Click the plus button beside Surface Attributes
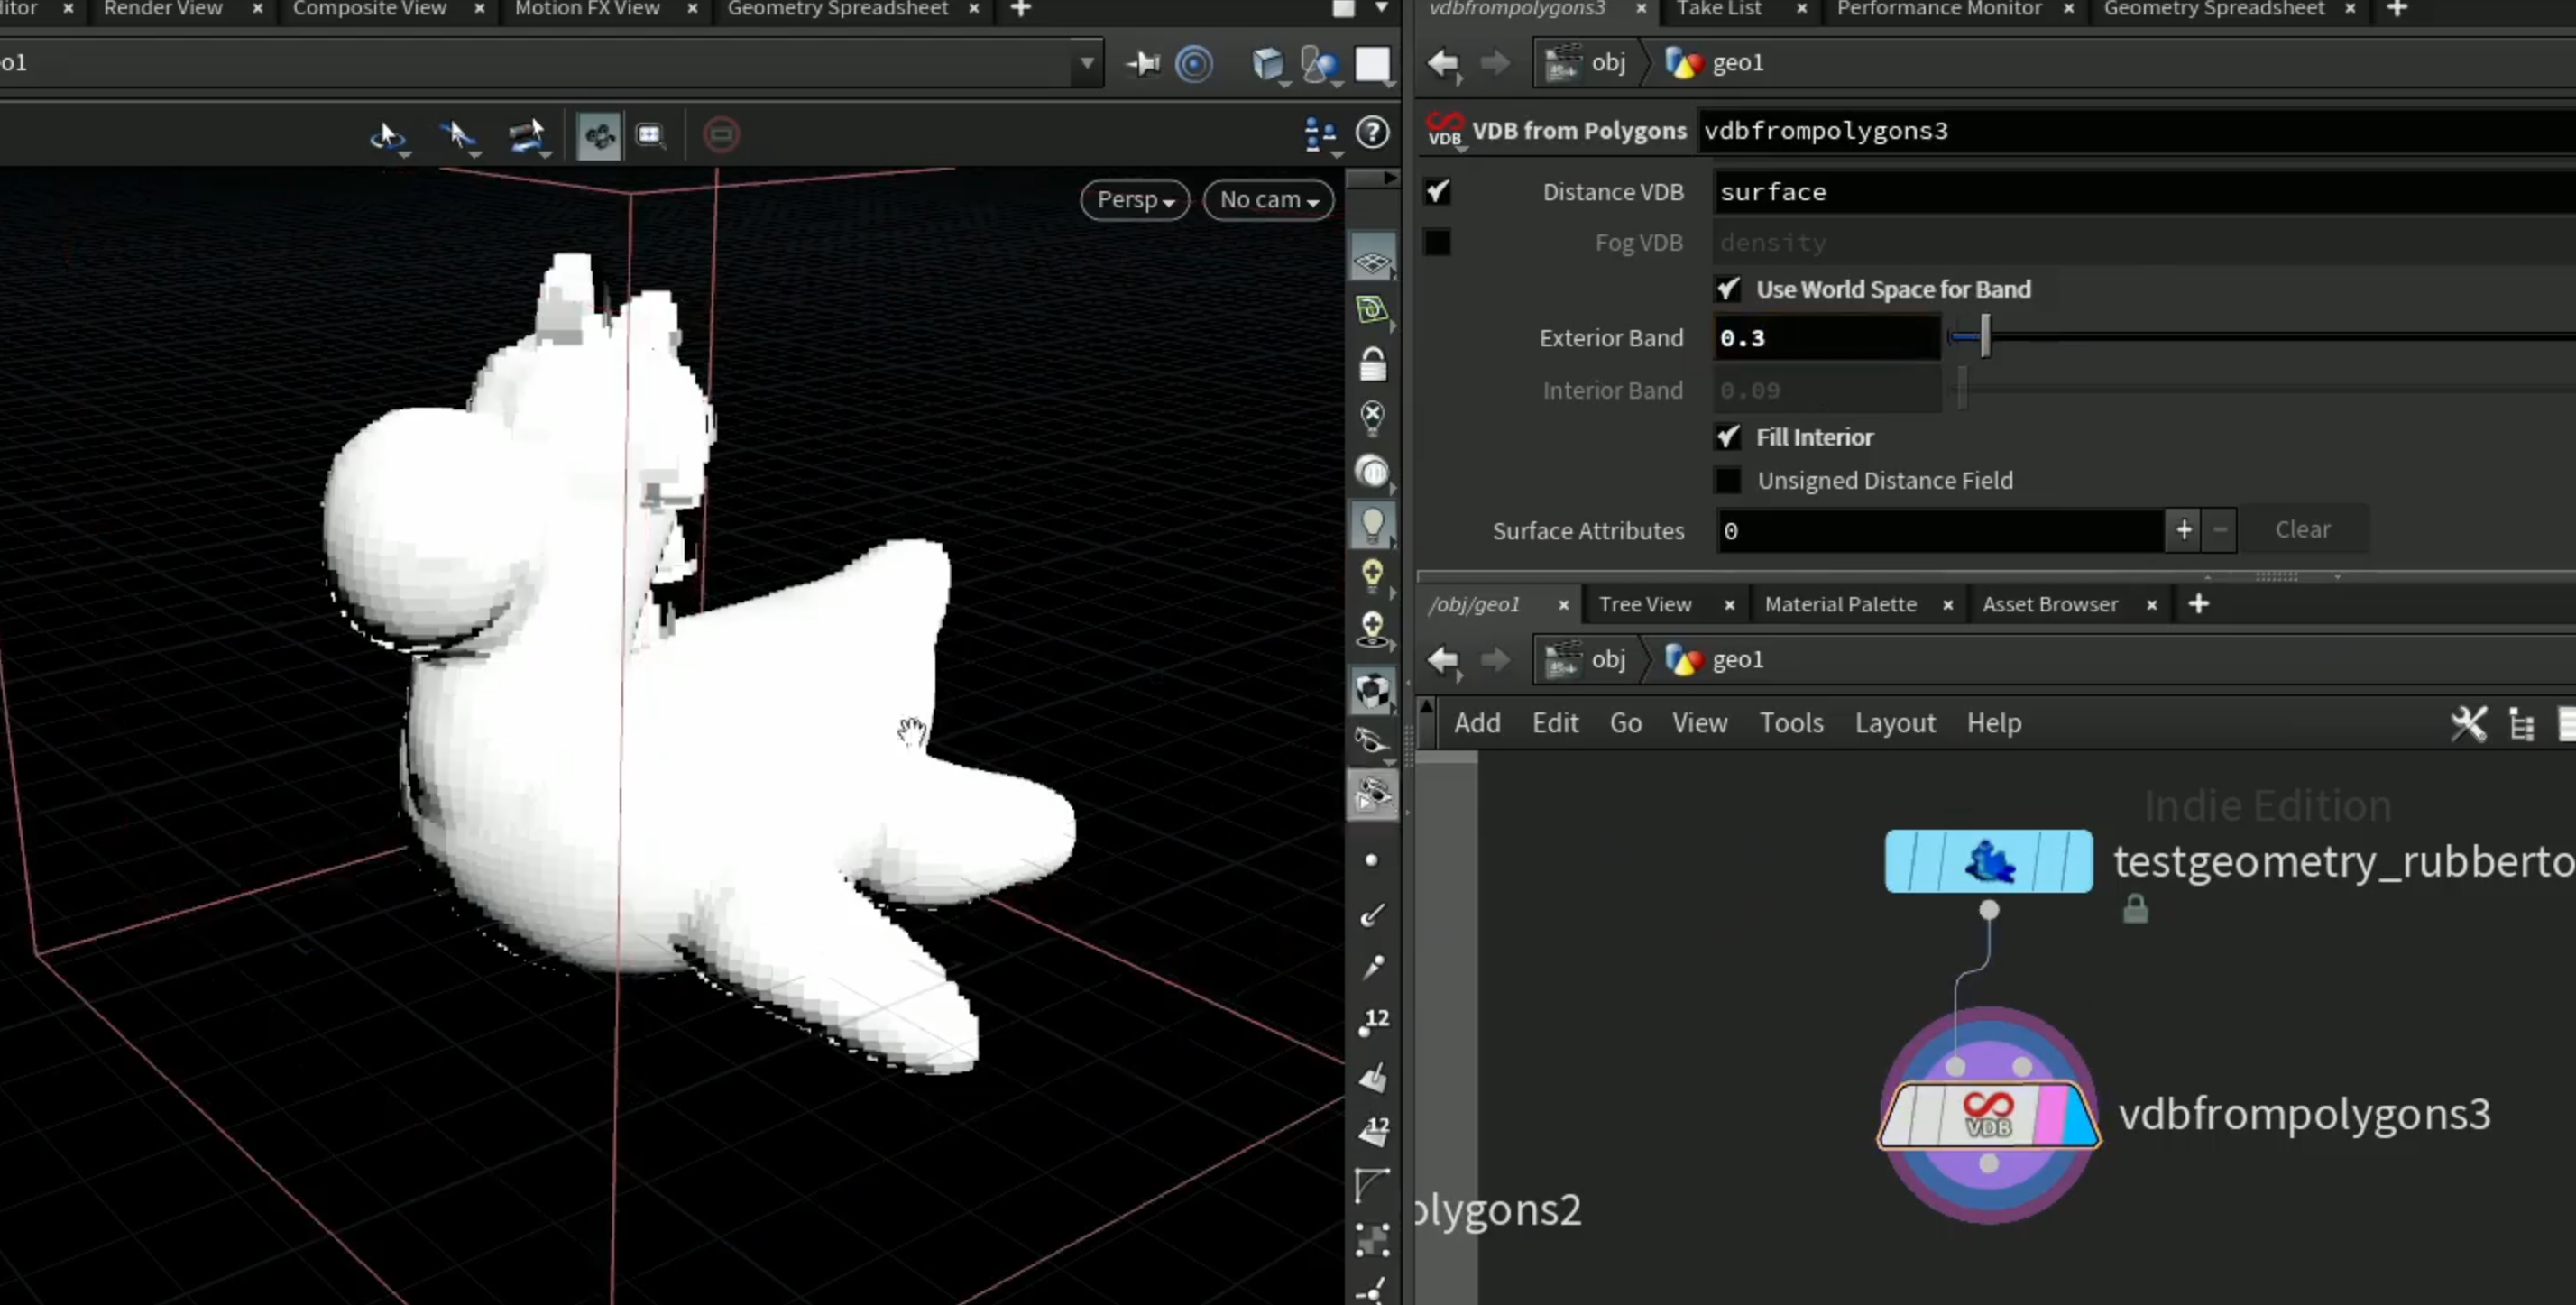The width and height of the screenshot is (2576, 1305). (x=2184, y=530)
